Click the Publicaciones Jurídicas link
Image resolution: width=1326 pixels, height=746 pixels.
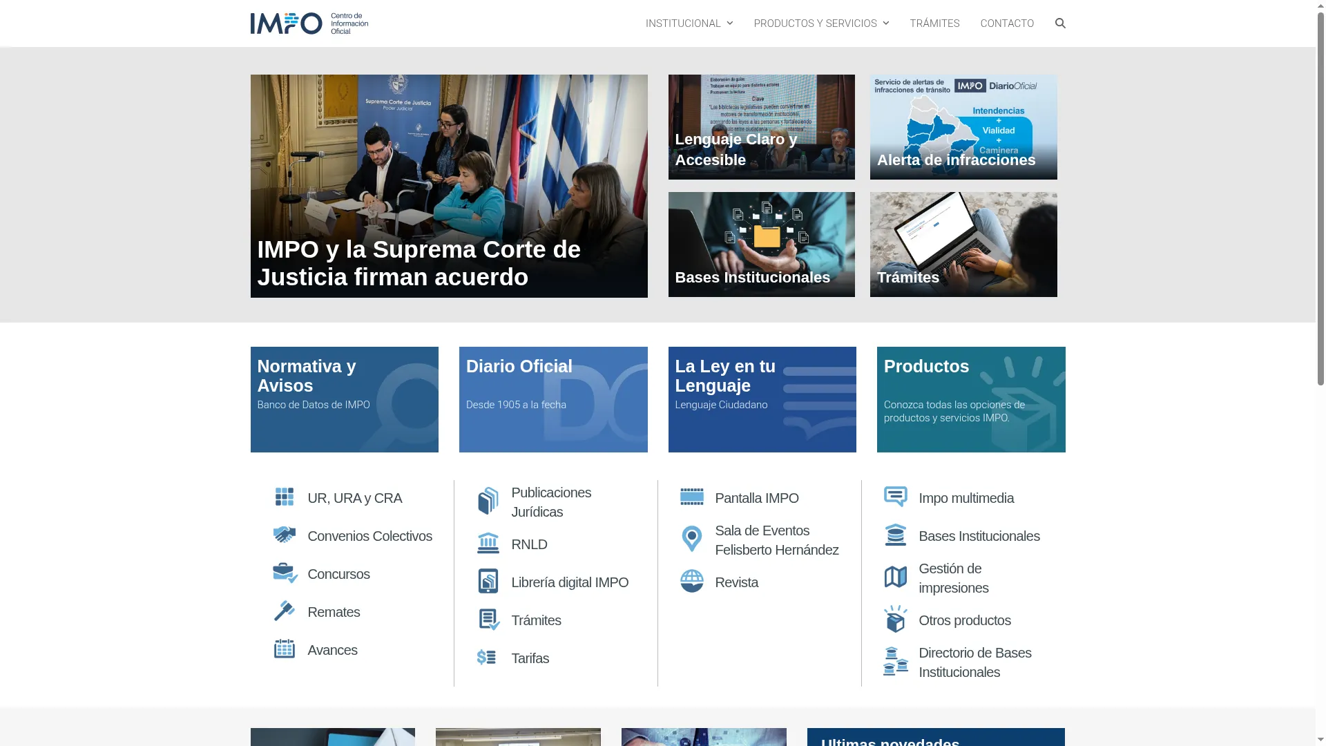pyautogui.click(x=551, y=502)
